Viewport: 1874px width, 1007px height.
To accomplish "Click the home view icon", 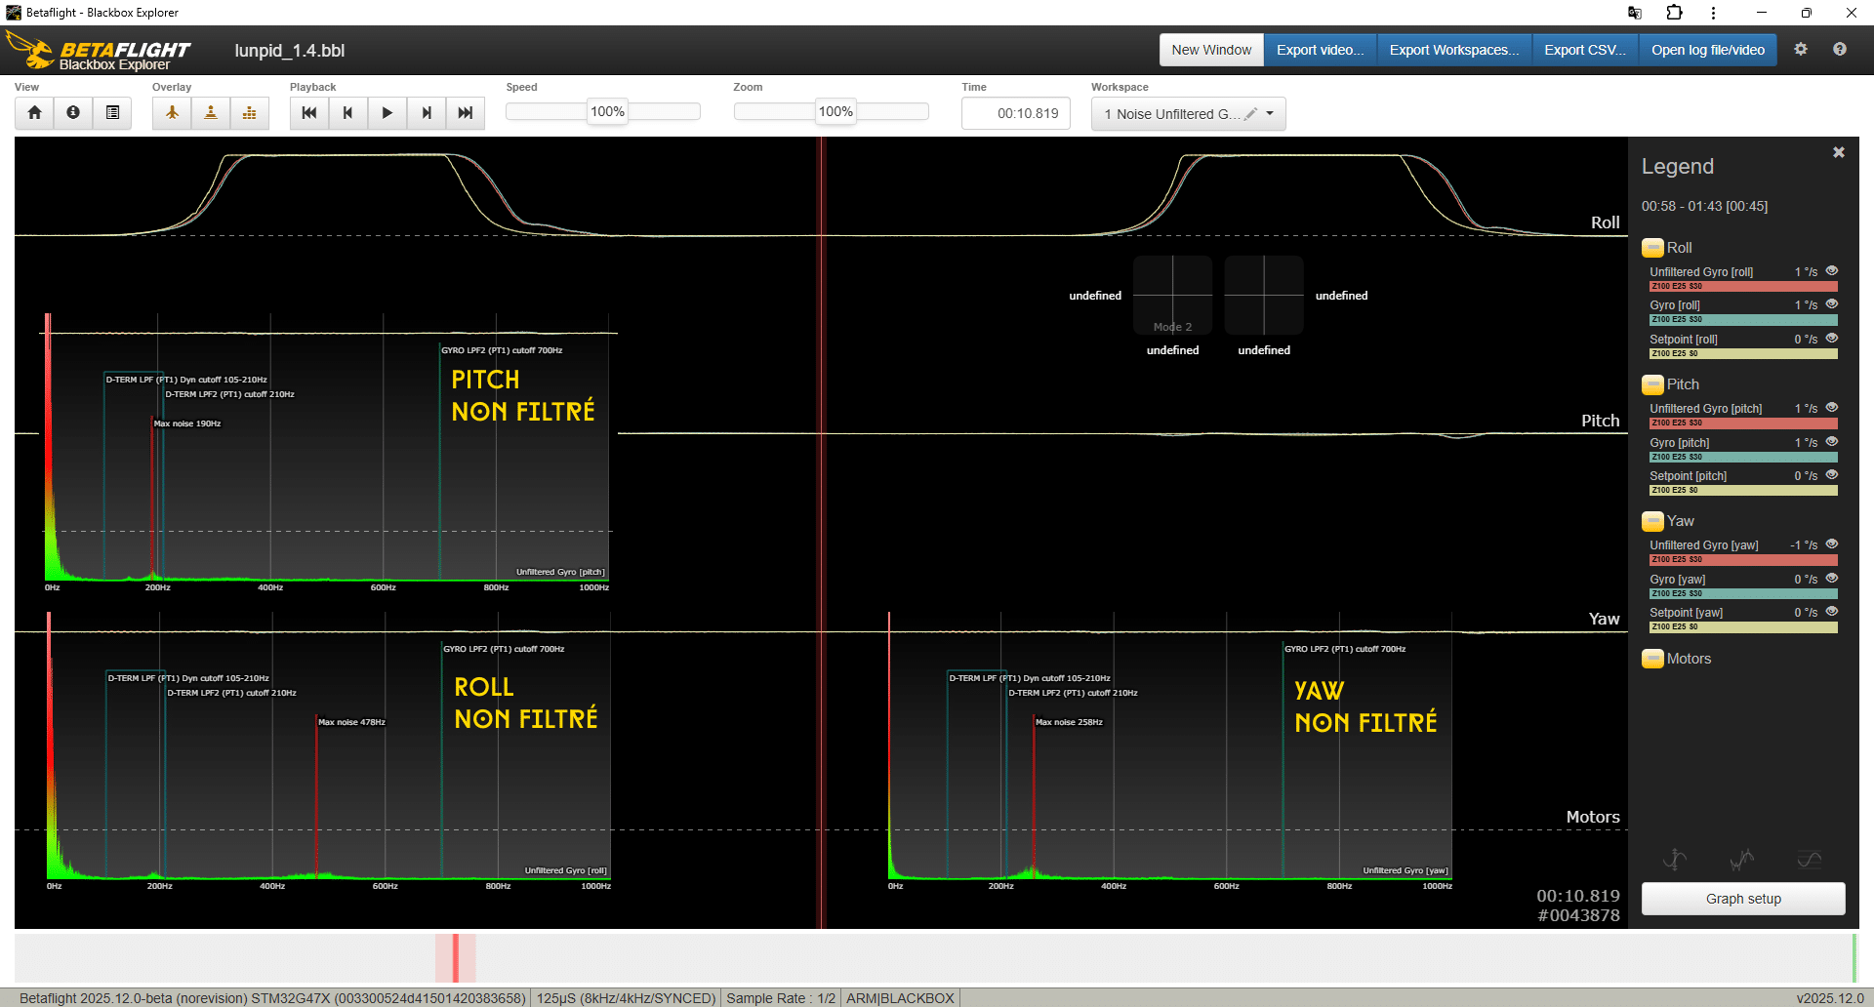I will [x=34, y=113].
